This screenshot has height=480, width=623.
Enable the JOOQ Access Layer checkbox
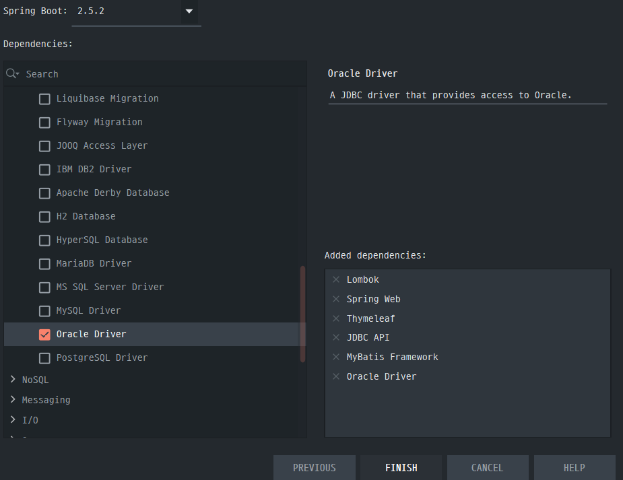click(x=44, y=146)
